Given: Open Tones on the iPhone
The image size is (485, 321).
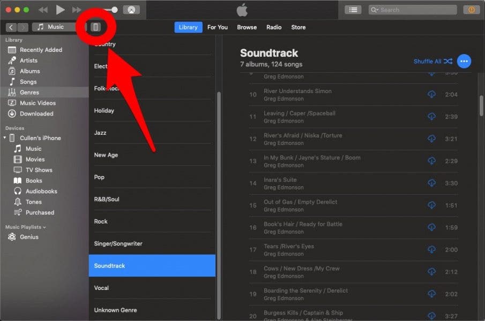Looking at the screenshot, I should point(44,202).
